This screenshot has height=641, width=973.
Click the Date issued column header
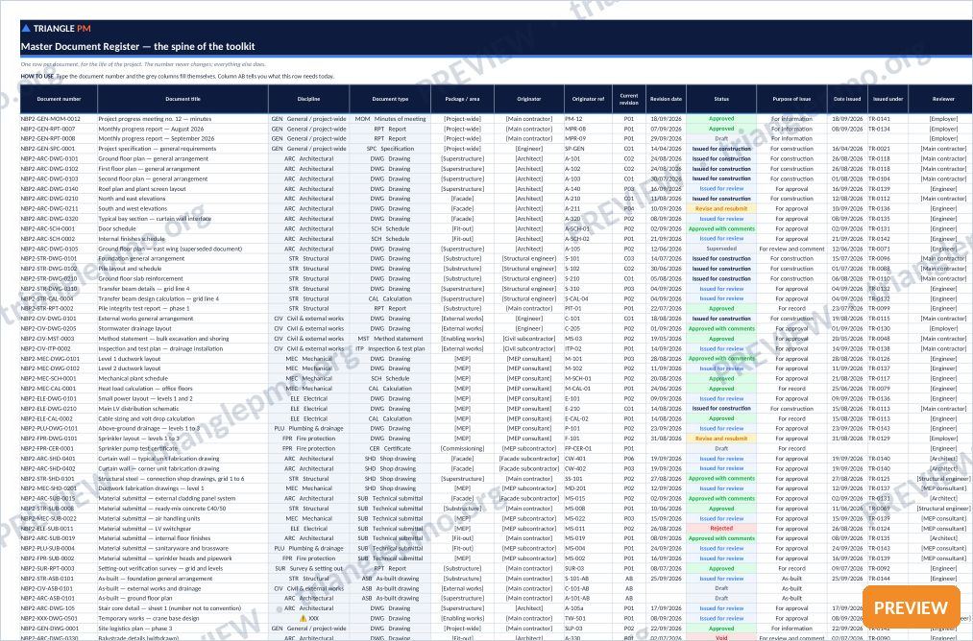pyautogui.click(x=847, y=99)
